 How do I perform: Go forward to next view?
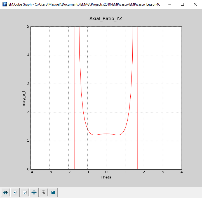pyautogui.click(x=24, y=192)
